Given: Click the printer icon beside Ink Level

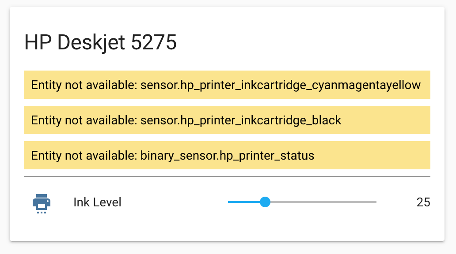Looking at the screenshot, I should tap(42, 203).
